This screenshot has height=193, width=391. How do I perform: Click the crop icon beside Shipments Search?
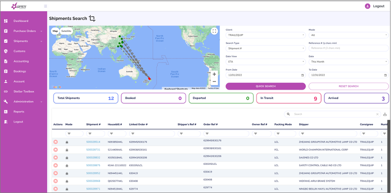(92, 18)
